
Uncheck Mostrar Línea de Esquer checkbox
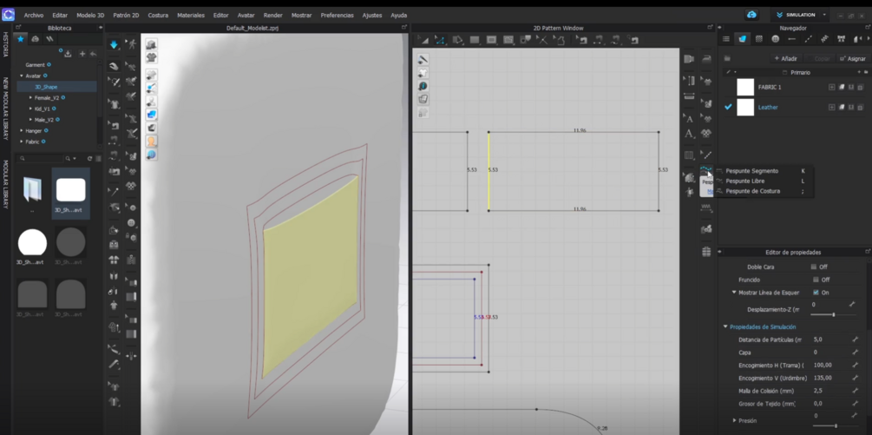(x=816, y=293)
